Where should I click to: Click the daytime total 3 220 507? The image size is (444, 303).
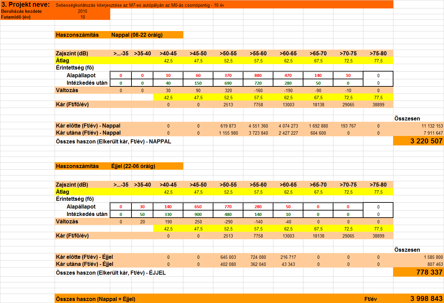click(x=419, y=141)
